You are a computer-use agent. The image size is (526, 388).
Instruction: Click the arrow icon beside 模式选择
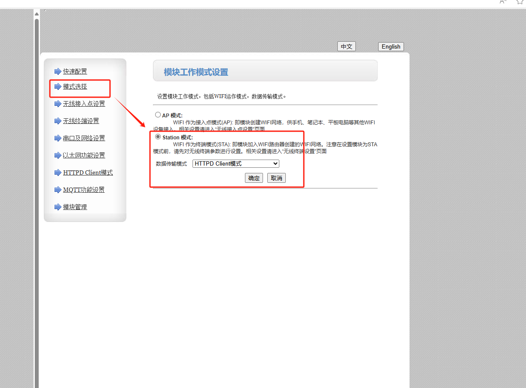(58, 86)
